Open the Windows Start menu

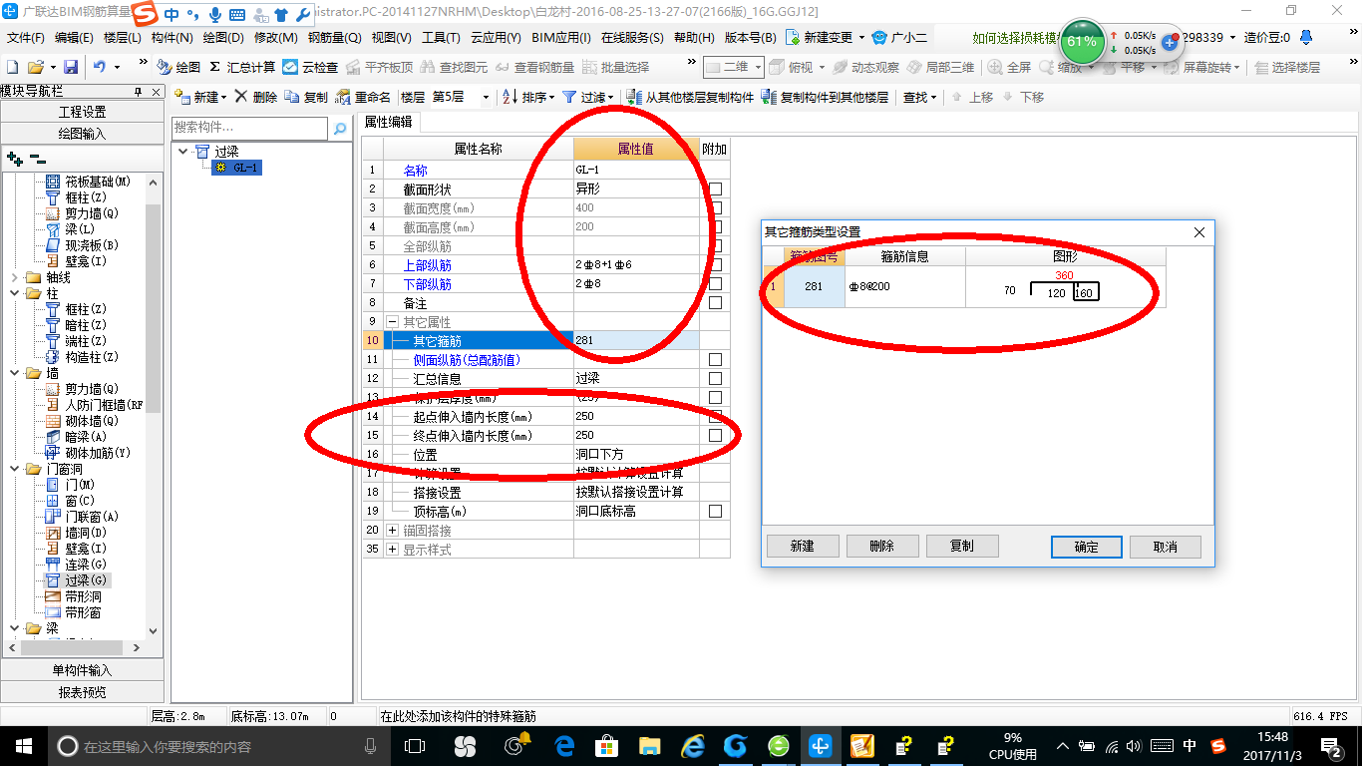[23, 746]
